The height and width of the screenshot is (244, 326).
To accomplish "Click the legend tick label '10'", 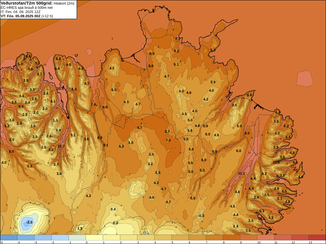I will click(259, 242).
